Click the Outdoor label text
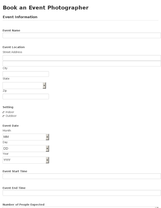The image size is (161, 208). [11, 116]
